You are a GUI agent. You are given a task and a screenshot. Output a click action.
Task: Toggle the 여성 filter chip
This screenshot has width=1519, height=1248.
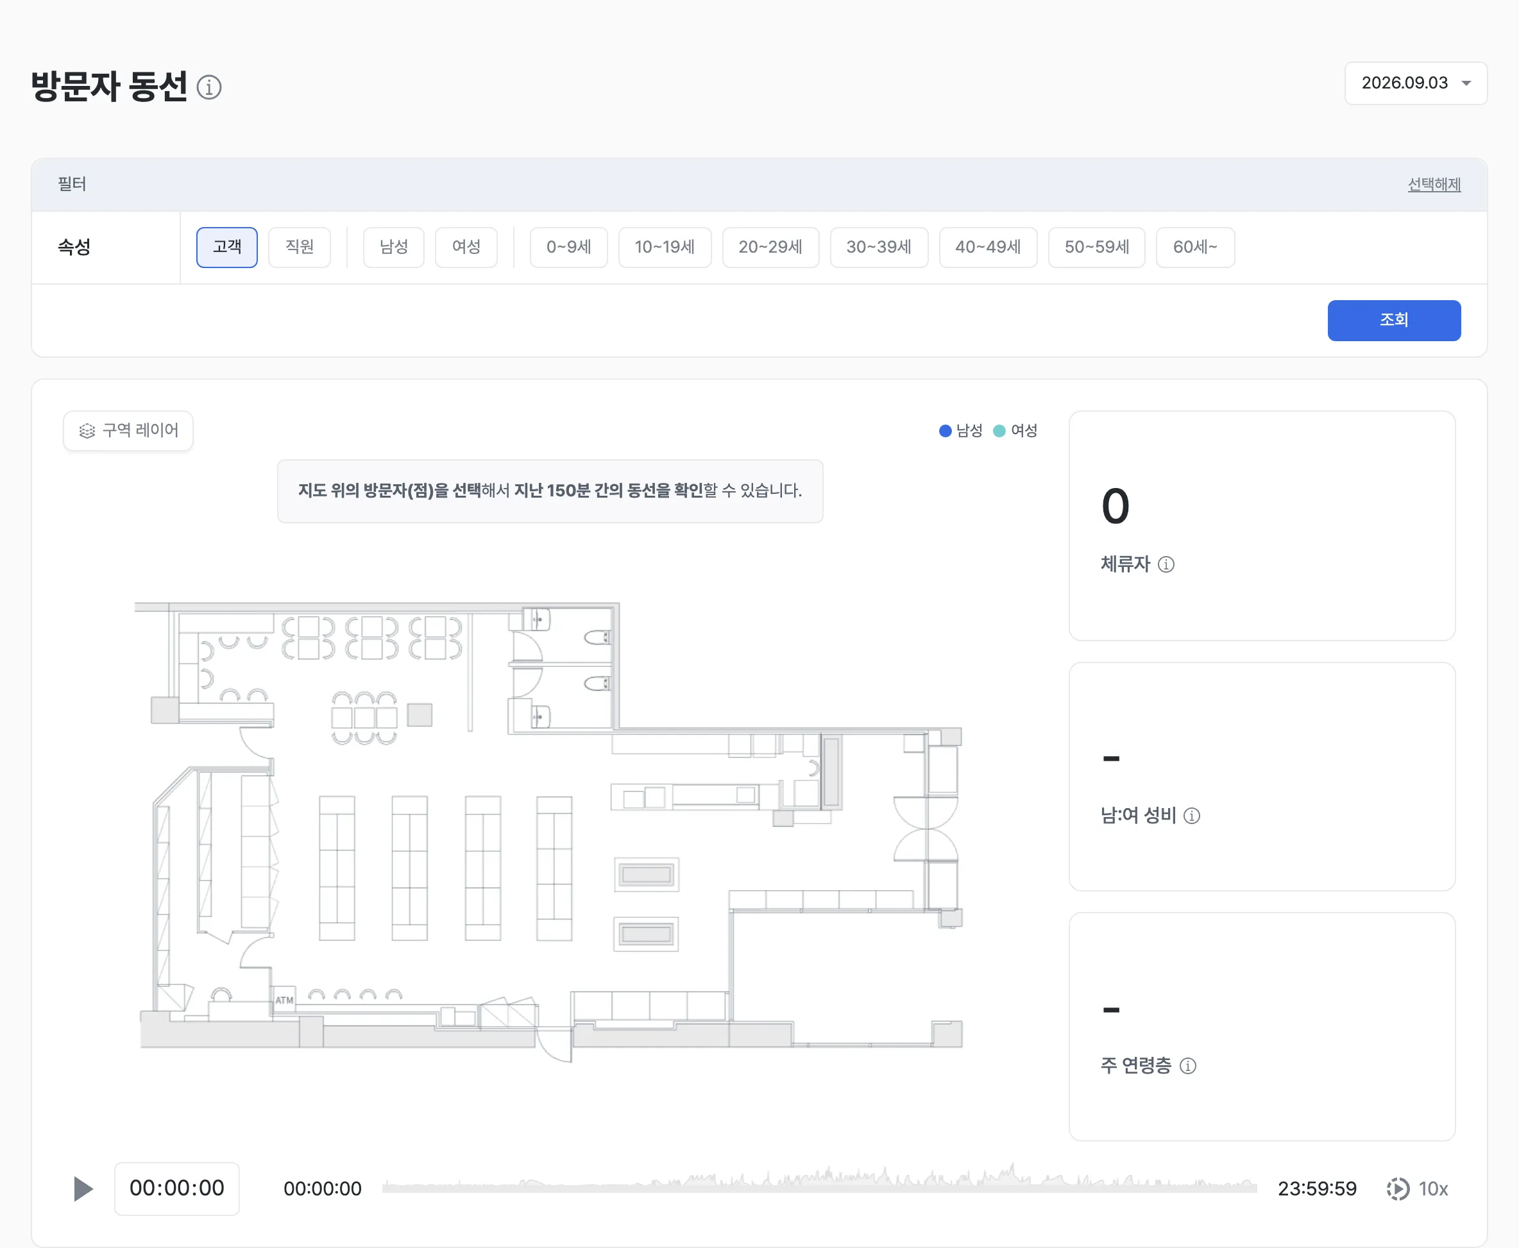466,248
